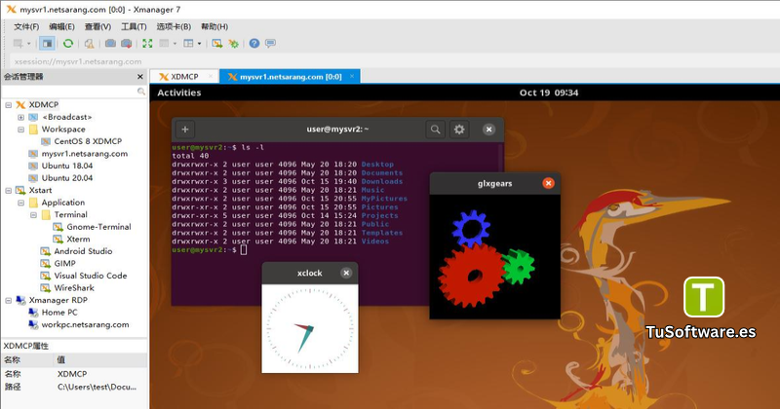Screen dimensions: 780x409
Task: Collapse the Terminal folder node
Action: tap(33, 214)
